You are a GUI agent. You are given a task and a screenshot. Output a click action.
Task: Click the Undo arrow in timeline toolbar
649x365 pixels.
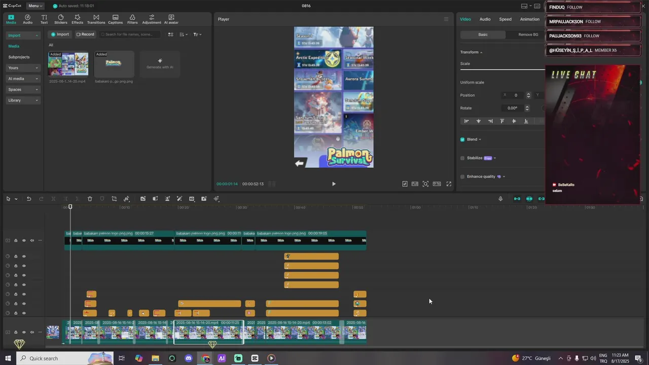(x=29, y=199)
